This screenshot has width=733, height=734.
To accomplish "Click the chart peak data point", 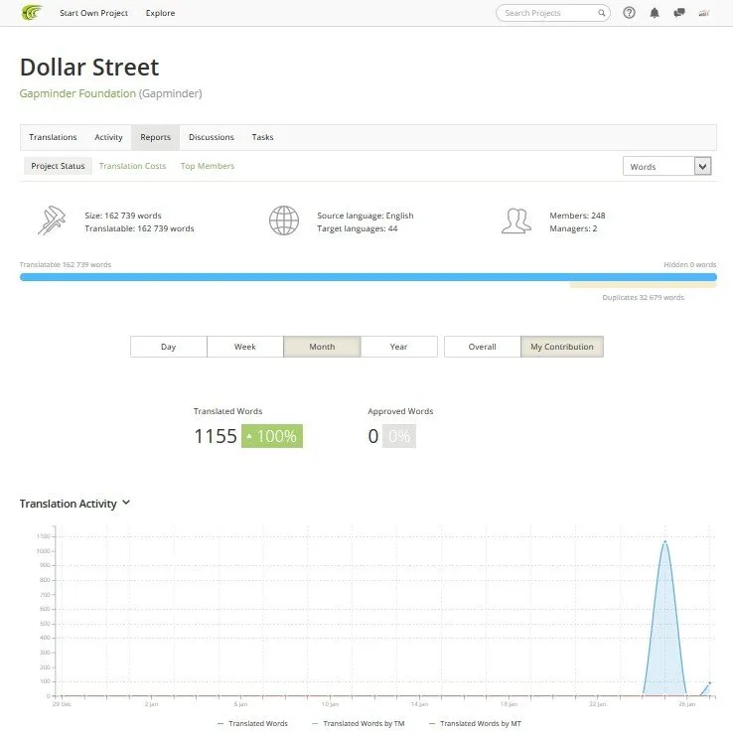I will click(x=664, y=542).
